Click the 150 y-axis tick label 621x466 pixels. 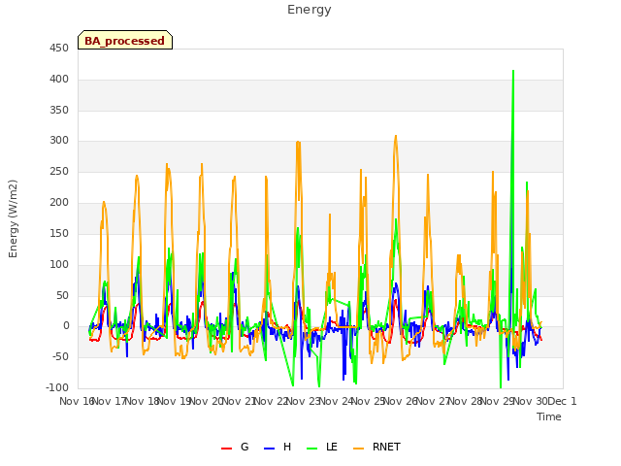[x=59, y=233]
